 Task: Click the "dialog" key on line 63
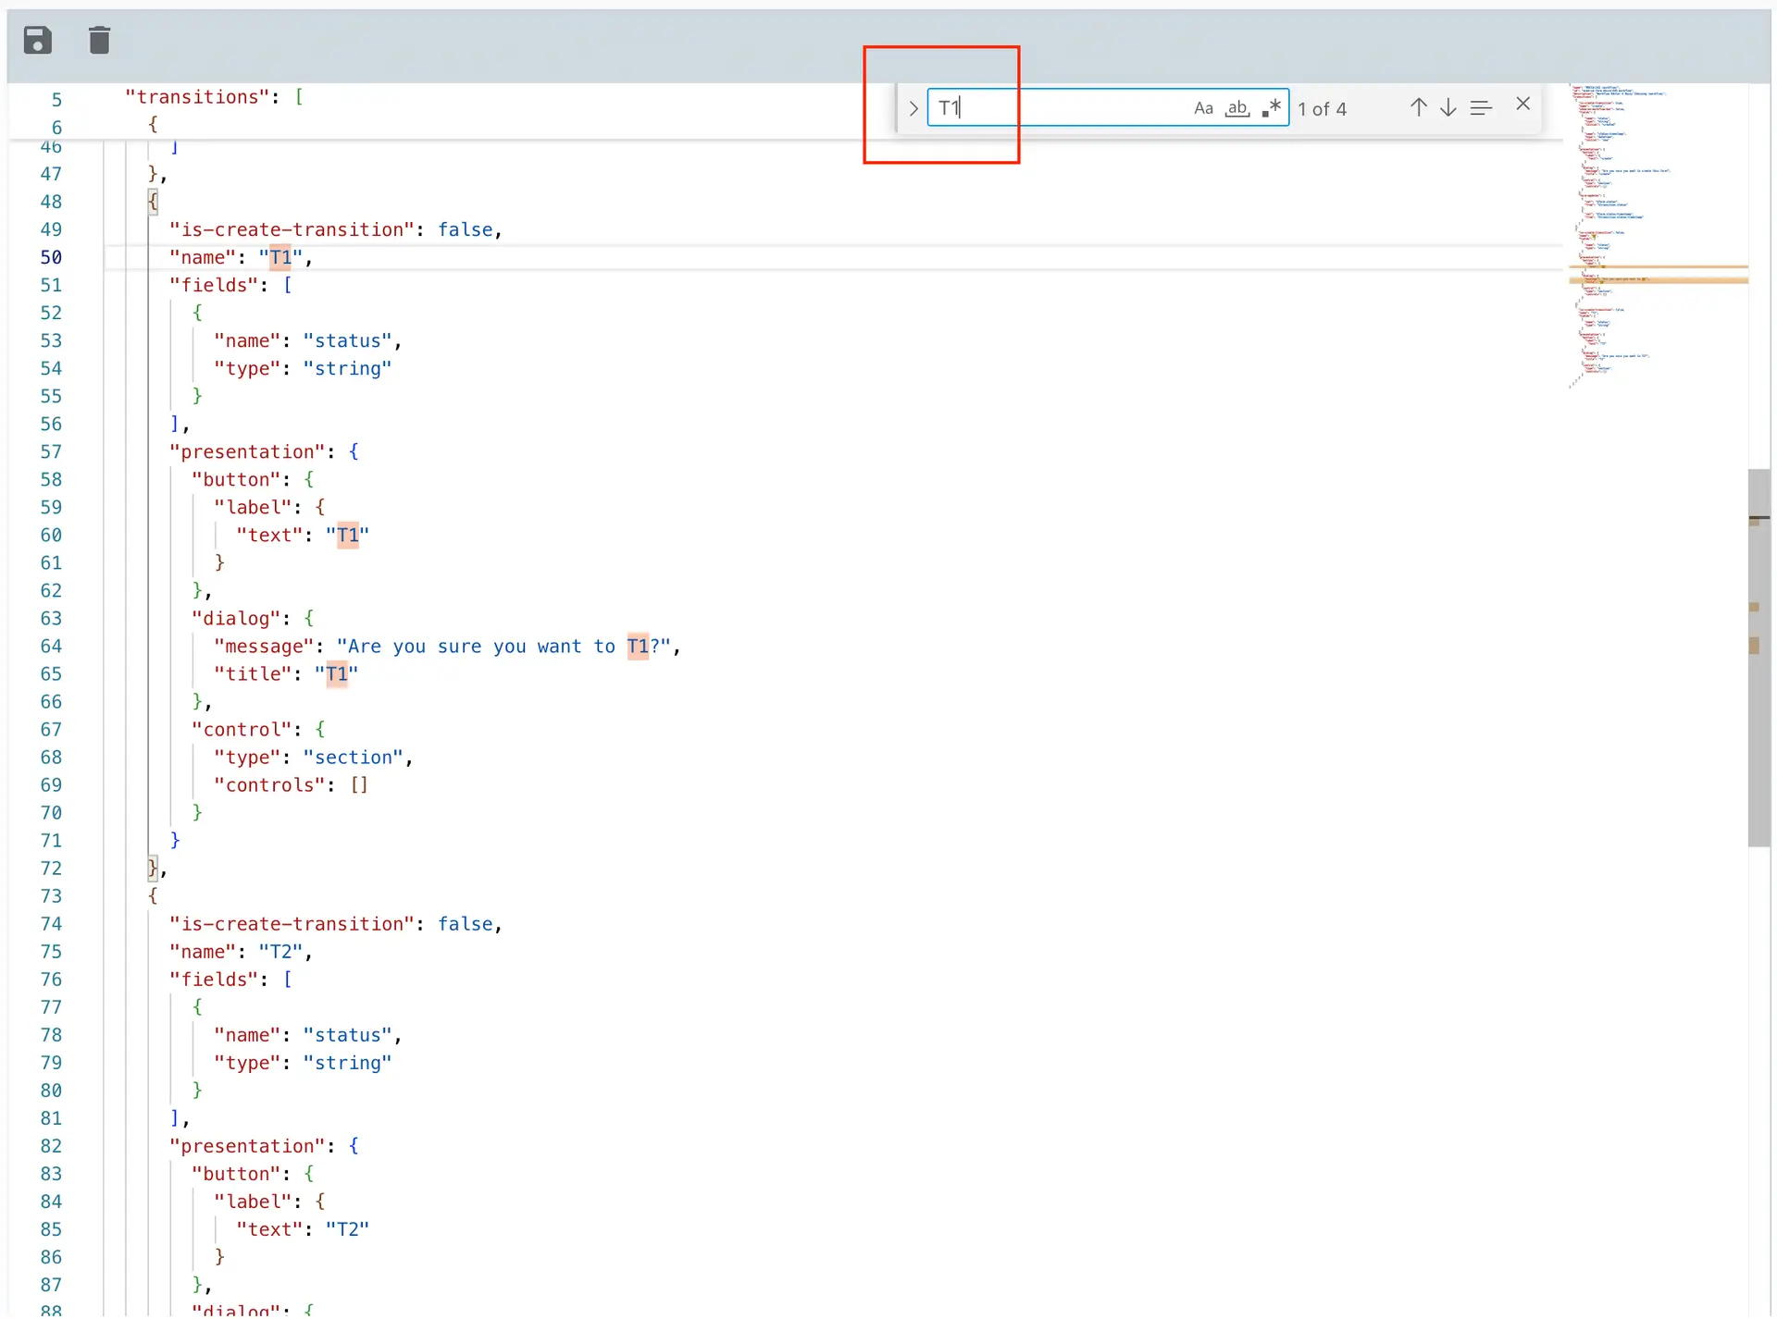pos(236,618)
